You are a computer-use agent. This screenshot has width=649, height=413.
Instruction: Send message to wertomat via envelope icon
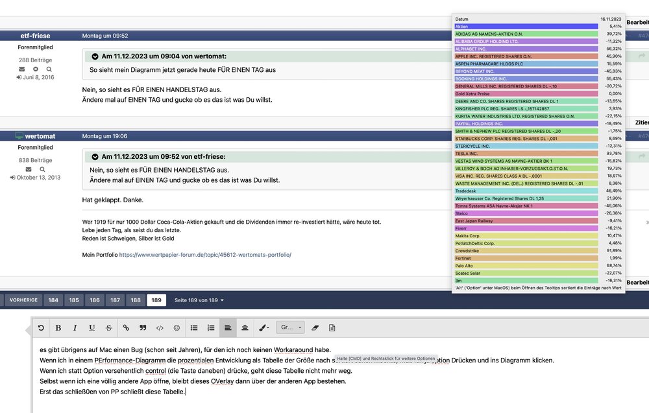(29, 169)
